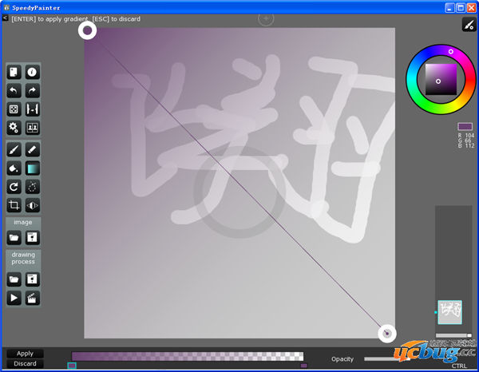Click the undo arrow
479x372 pixels.
(14, 91)
